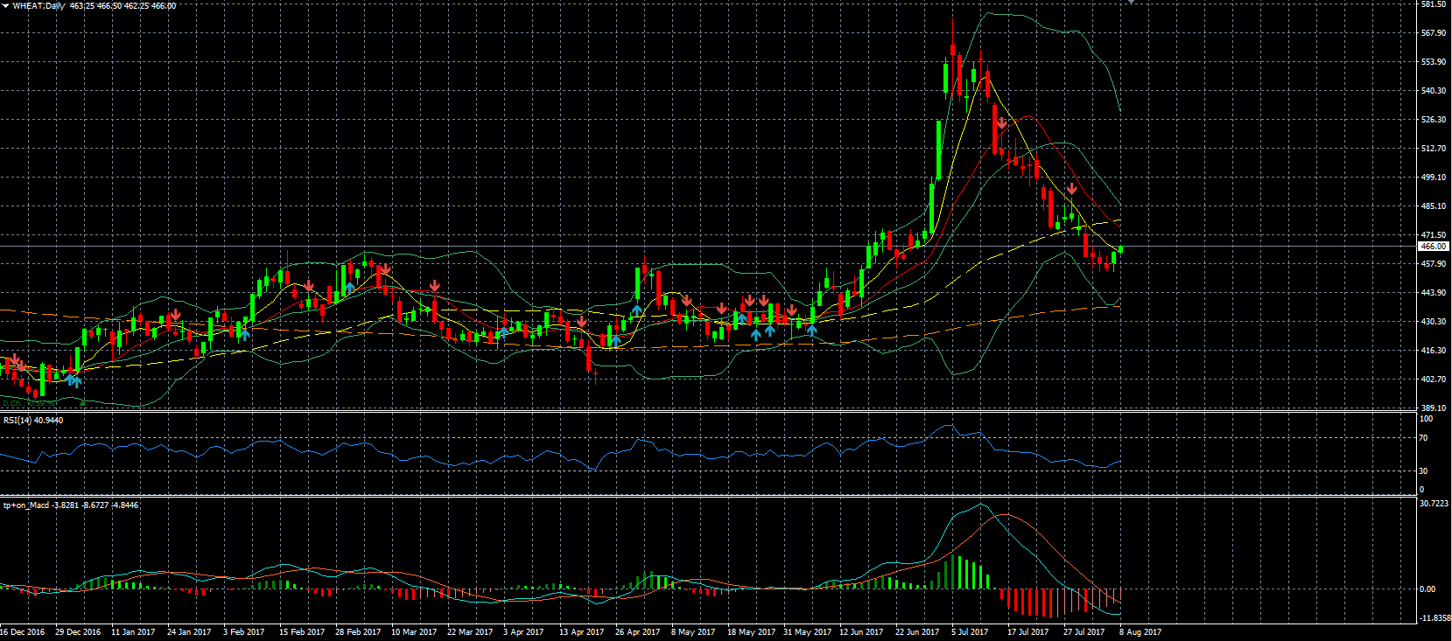The height and width of the screenshot is (641, 1452).
Task: Click the chart shift marker on top edge
Action: click(x=1130, y=2)
